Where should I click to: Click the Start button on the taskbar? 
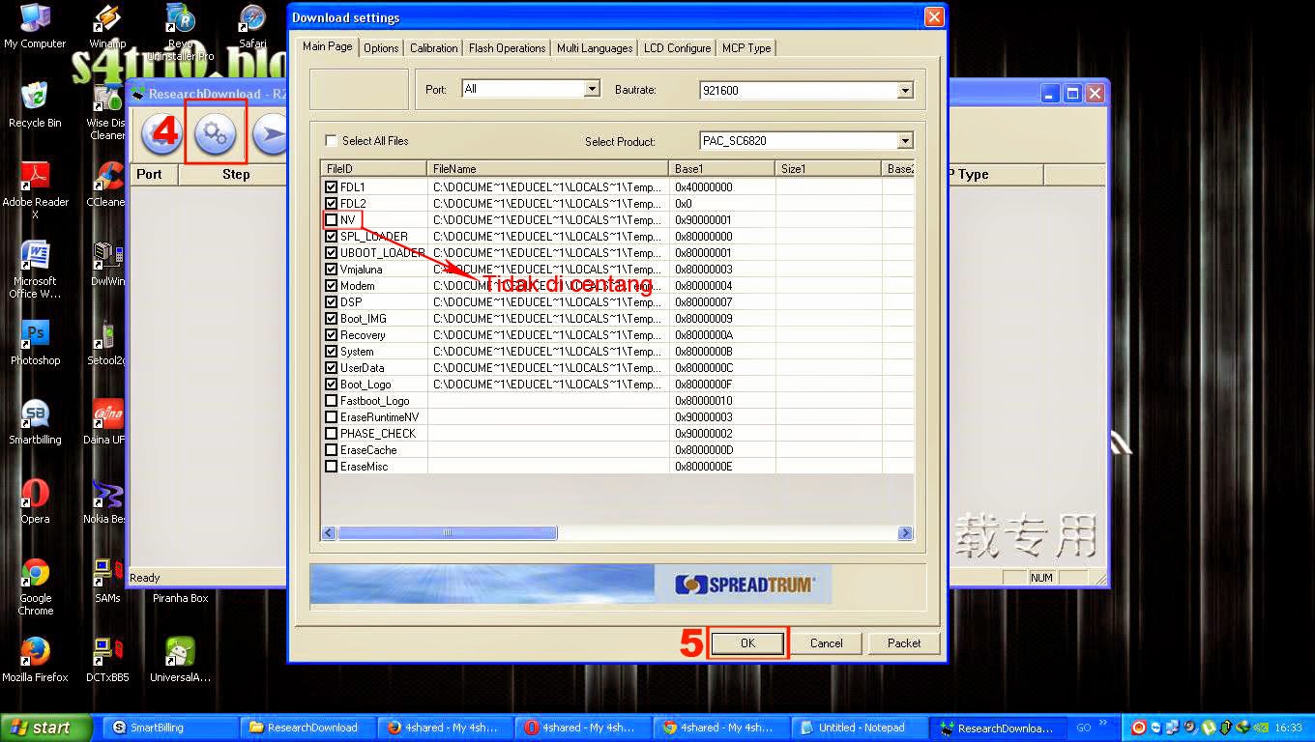[x=45, y=728]
